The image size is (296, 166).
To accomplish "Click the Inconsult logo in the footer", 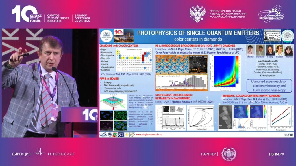I will pos(54,154).
